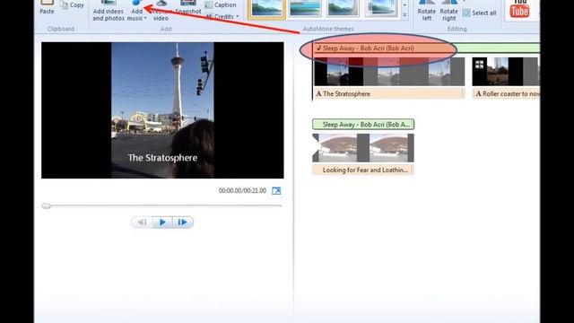The image size is (574, 323).
Task: Click the Snapshot button
Action: coord(188,8)
